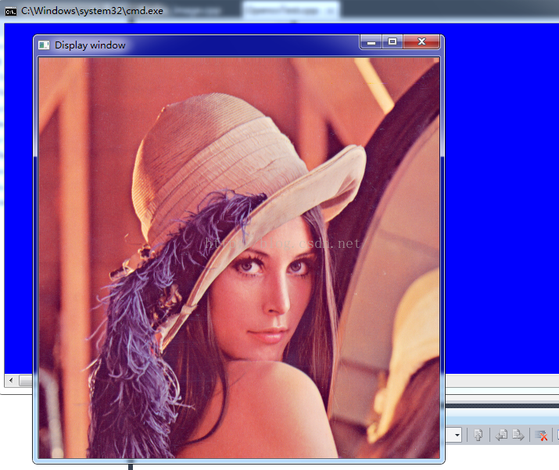
Task: Clear all output with red X icon
Action: point(541,436)
